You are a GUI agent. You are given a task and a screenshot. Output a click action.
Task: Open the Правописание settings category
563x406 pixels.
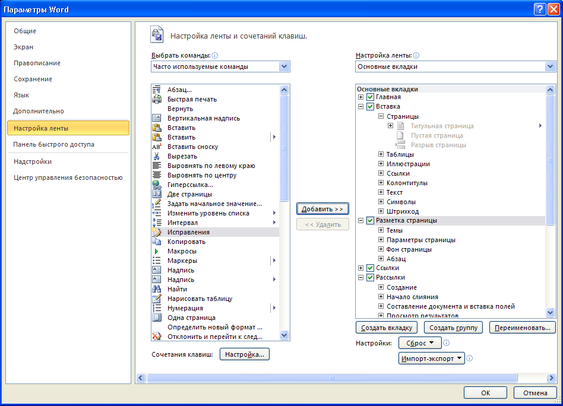[x=68, y=63]
